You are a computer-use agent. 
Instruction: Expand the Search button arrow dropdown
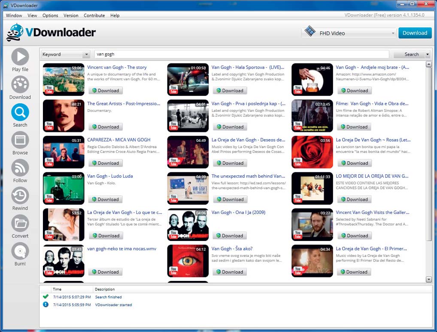point(428,55)
